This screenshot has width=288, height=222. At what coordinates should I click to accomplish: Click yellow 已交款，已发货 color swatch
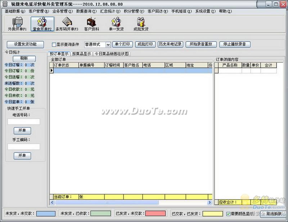[x=212, y=214]
